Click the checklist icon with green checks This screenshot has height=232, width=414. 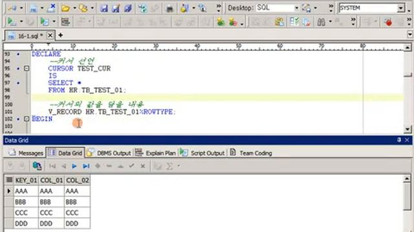pos(294,21)
